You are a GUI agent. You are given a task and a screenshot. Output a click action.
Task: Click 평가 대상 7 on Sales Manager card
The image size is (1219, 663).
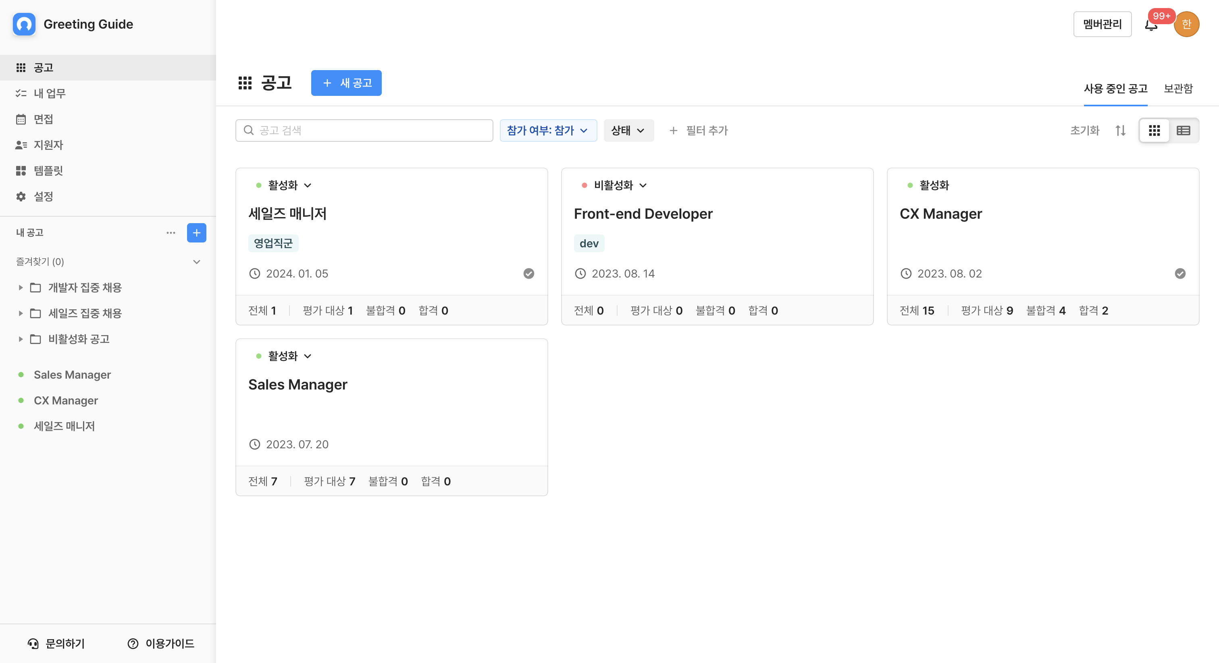coord(329,481)
